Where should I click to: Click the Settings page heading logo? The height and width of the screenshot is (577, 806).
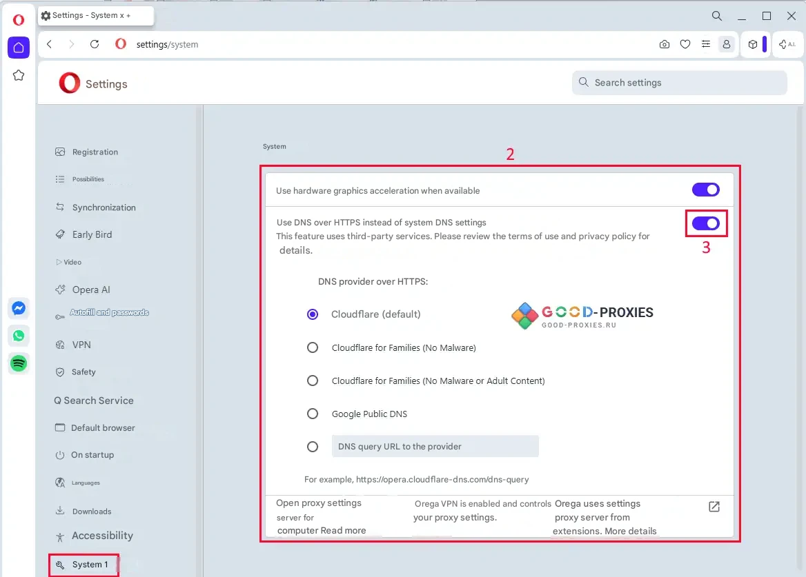pos(70,83)
